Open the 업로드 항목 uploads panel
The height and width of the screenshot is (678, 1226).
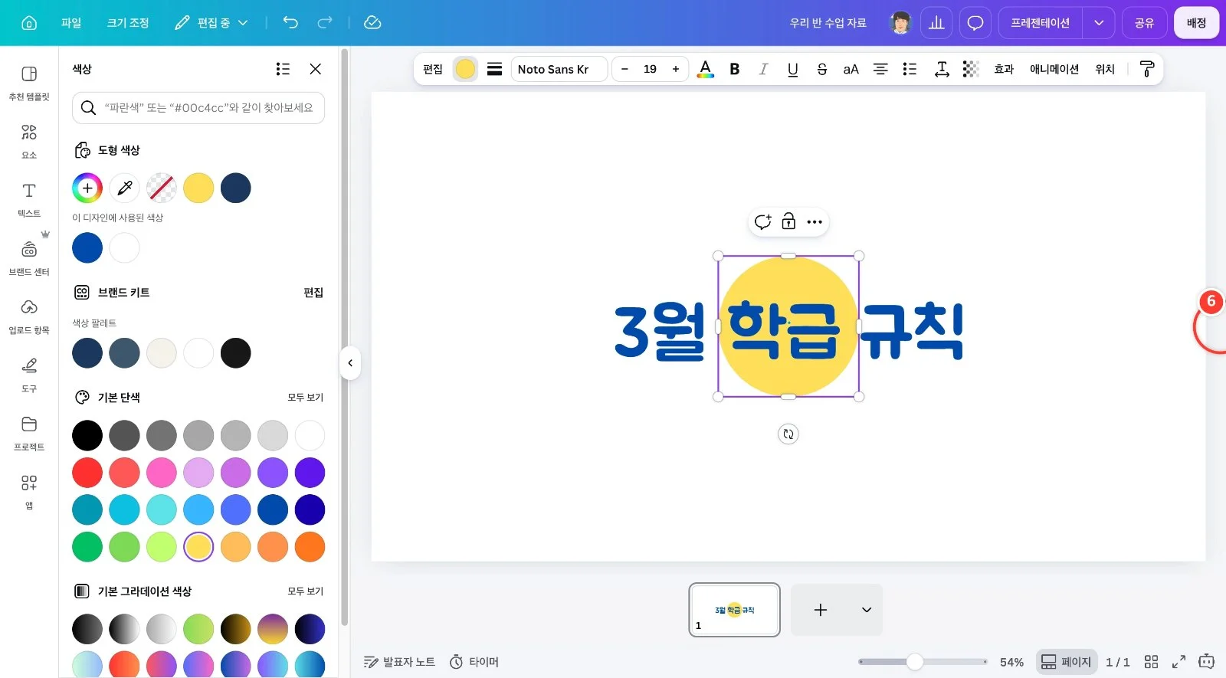point(29,316)
